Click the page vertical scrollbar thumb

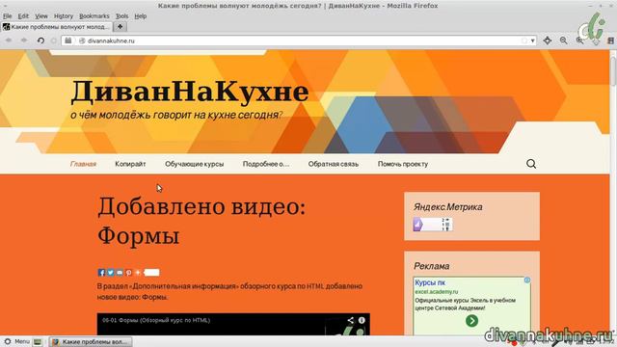click(613, 70)
